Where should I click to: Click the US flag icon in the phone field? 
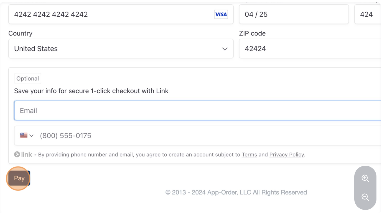click(24, 136)
